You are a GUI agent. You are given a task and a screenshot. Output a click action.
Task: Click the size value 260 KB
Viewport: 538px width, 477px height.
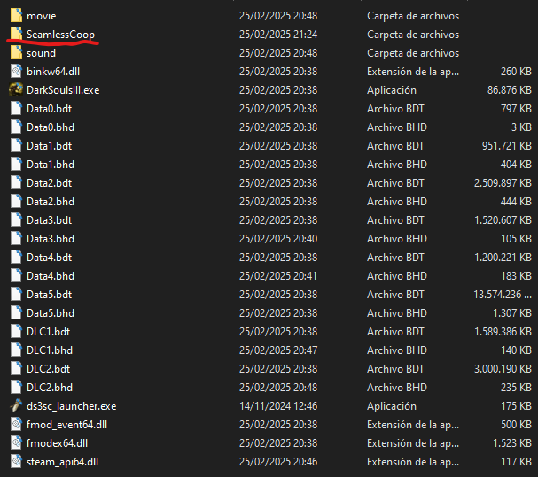click(517, 72)
